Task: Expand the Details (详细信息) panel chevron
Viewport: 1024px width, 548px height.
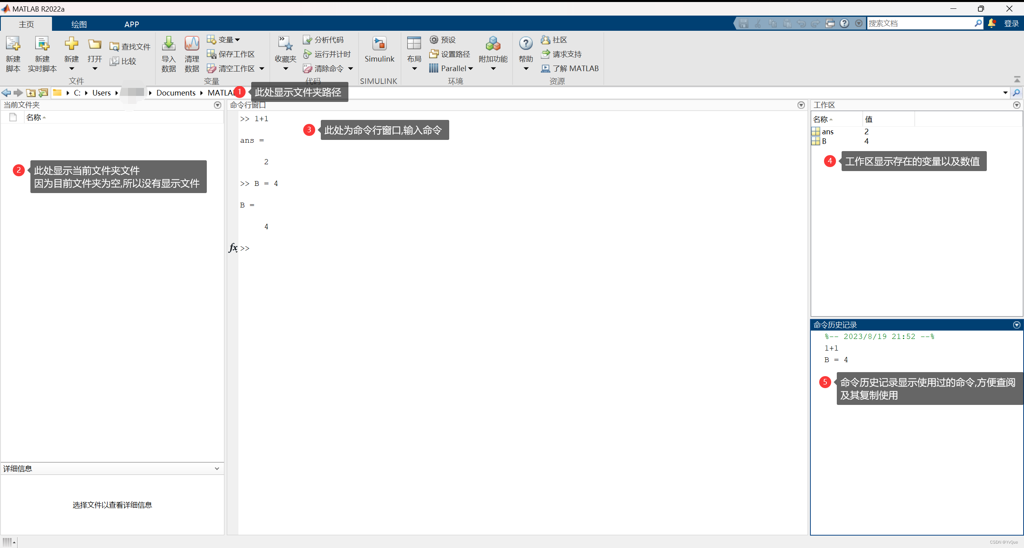Action: pos(217,468)
